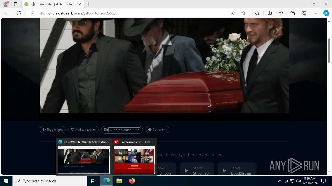Screen dimensions: 332x186
Task: Open network status tray icon
Action: (x=292, y=181)
